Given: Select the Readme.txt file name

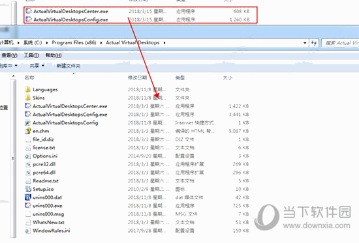Looking at the screenshot, I should [46, 181].
